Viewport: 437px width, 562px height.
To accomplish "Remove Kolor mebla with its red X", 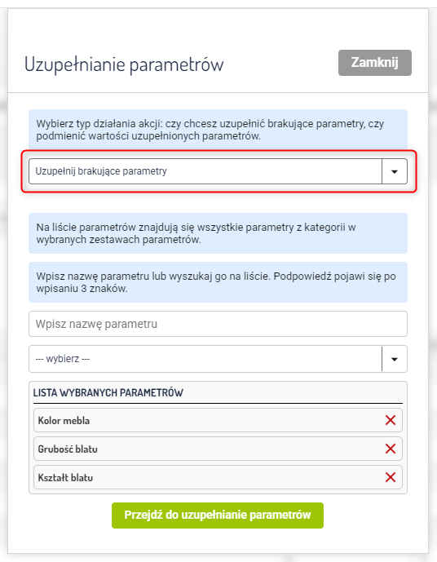I will pos(390,420).
